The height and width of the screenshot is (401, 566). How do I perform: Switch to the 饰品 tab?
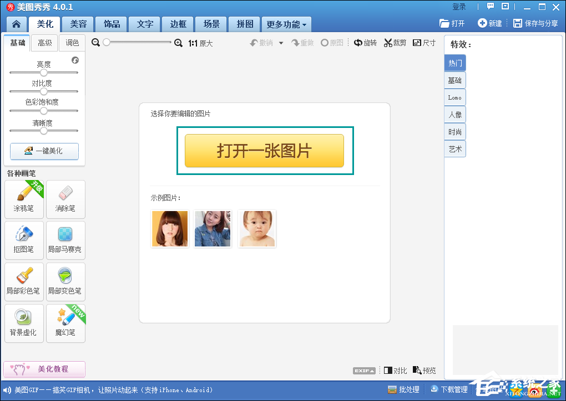[112, 24]
